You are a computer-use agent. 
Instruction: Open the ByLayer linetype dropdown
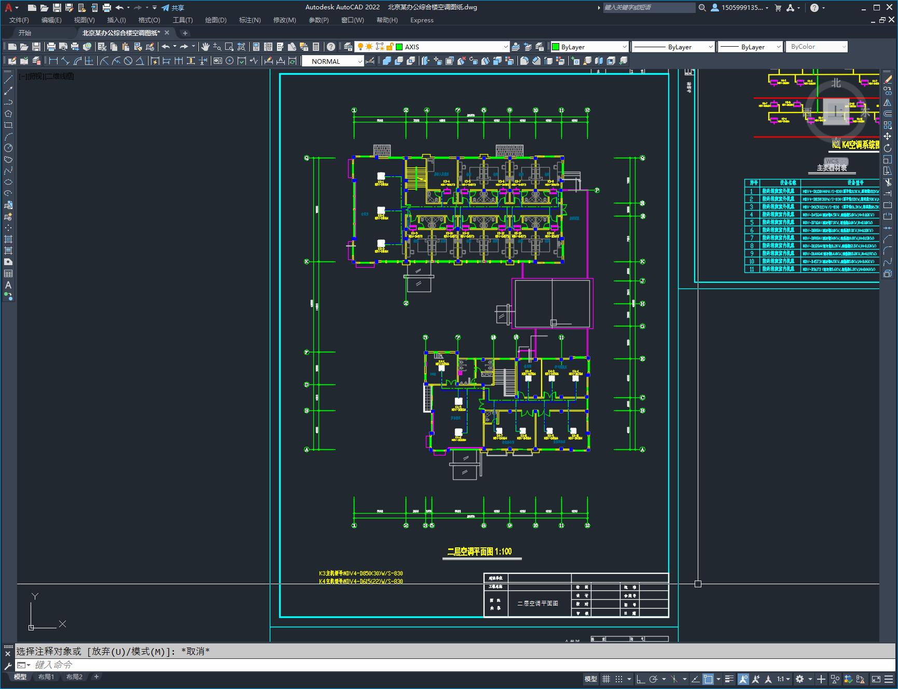[710, 47]
